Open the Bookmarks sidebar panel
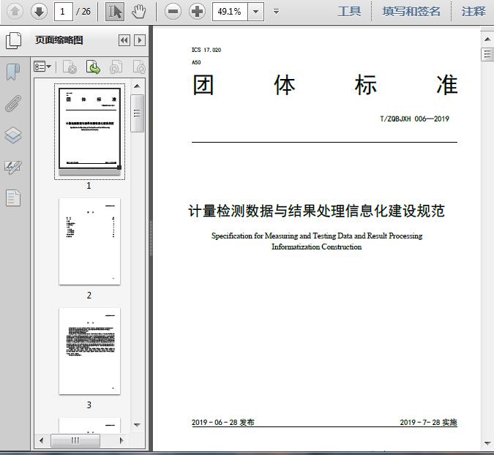The image size is (494, 455). [x=13, y=72]
